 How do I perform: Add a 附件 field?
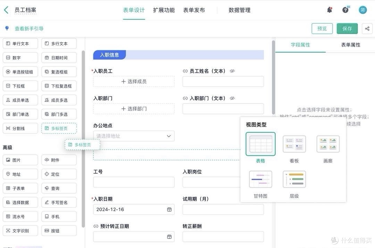pos(59,160)
